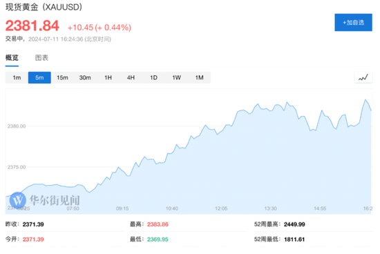Choose the 1H timeframe
This screenshot has width=380, height=254.
click(x=108, y=78)
